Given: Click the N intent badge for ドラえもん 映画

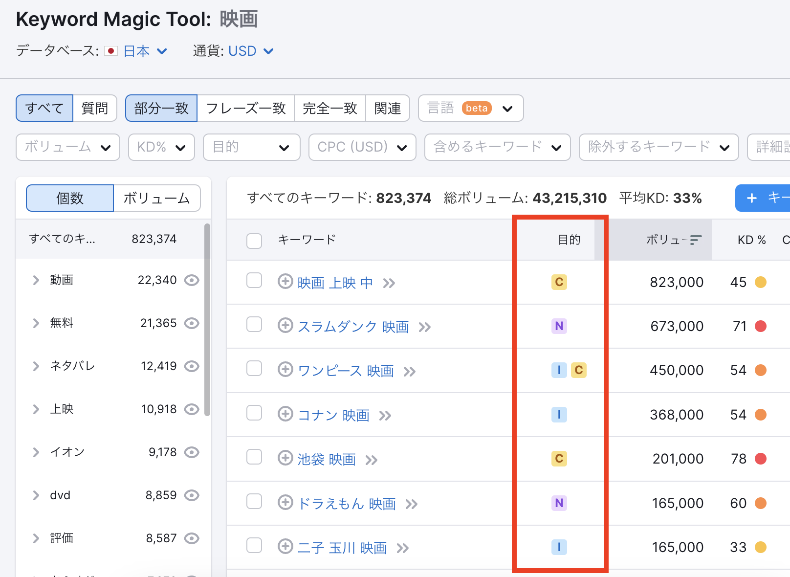Looking at the screenshot, I should coord(559,503).
